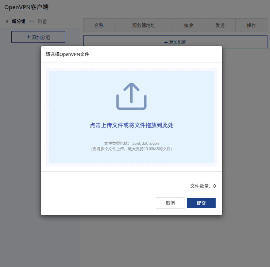The width and height of the screenshot is (270, 267).
Task: Click the 点击上传文件或将文件拖放到此处 text
Action: [131, 125]
